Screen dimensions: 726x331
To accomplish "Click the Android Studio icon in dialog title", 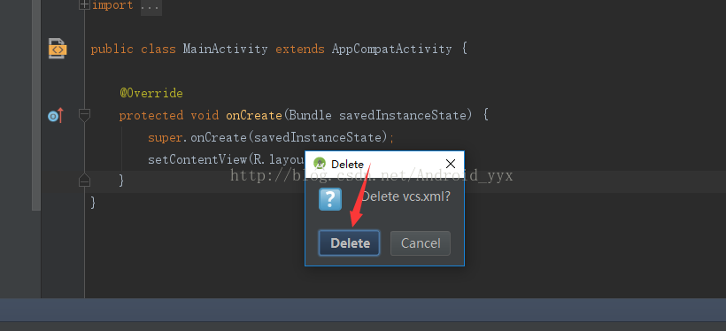I will [x=320, y=164].
